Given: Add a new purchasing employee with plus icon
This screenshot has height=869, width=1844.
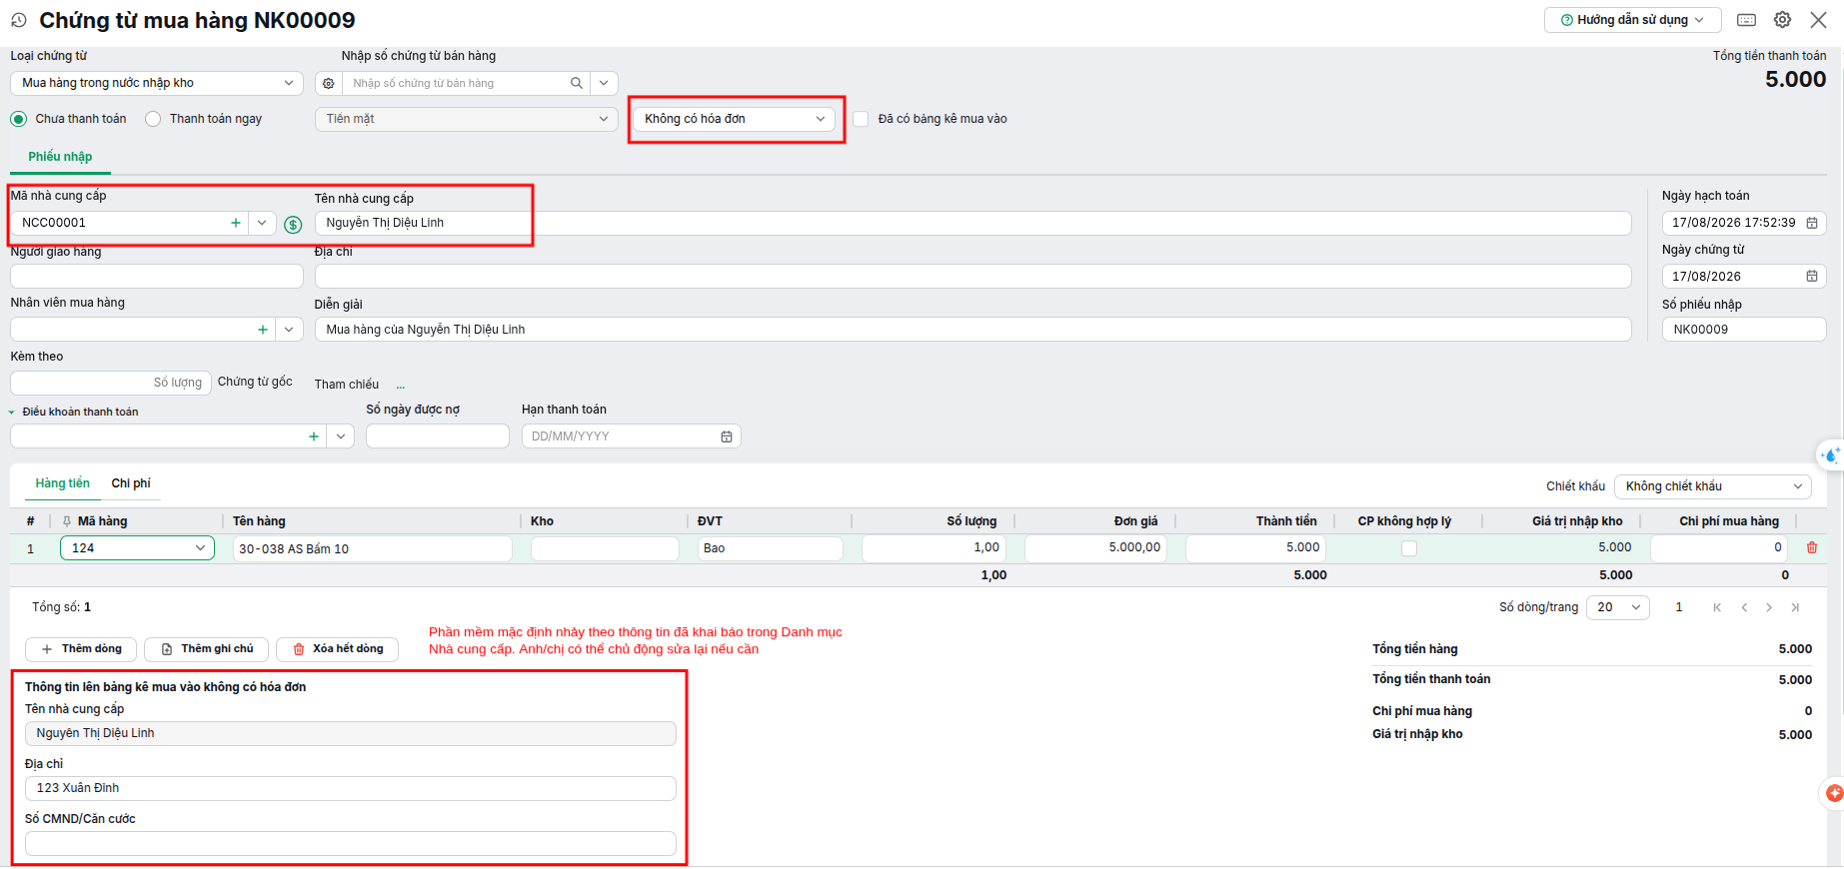Looking at the screenshot, I should click(x=263, y=330).
